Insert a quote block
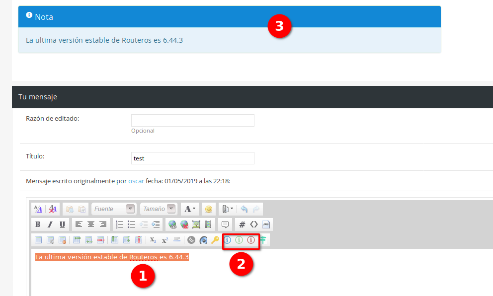493x296 pixels. [225, 224]
